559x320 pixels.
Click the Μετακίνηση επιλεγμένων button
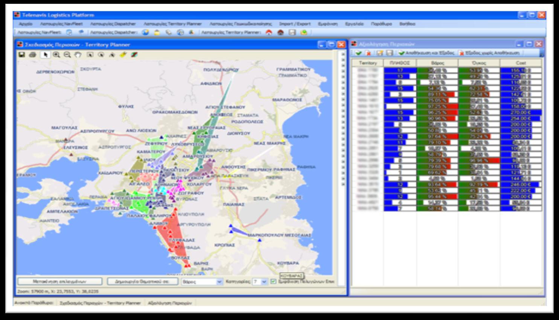[x=60, y=281]
